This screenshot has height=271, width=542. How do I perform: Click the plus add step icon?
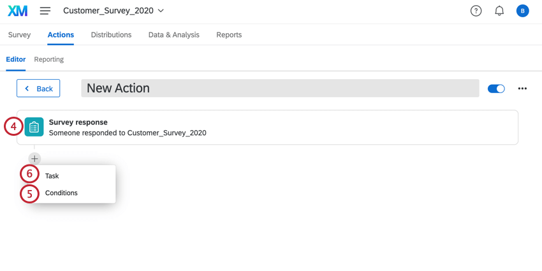34,159
